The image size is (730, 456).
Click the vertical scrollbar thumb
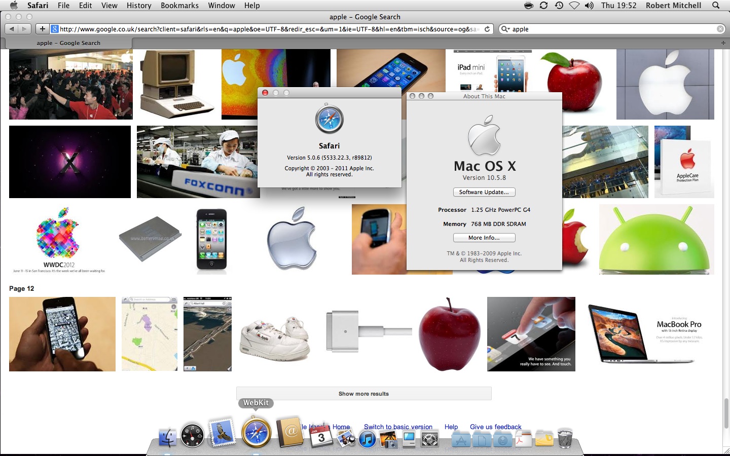point(726,413)
